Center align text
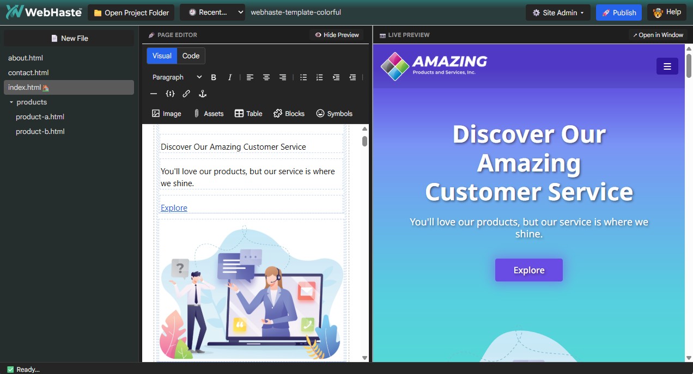This screenshot has height=374, width=693. [266, 77]
